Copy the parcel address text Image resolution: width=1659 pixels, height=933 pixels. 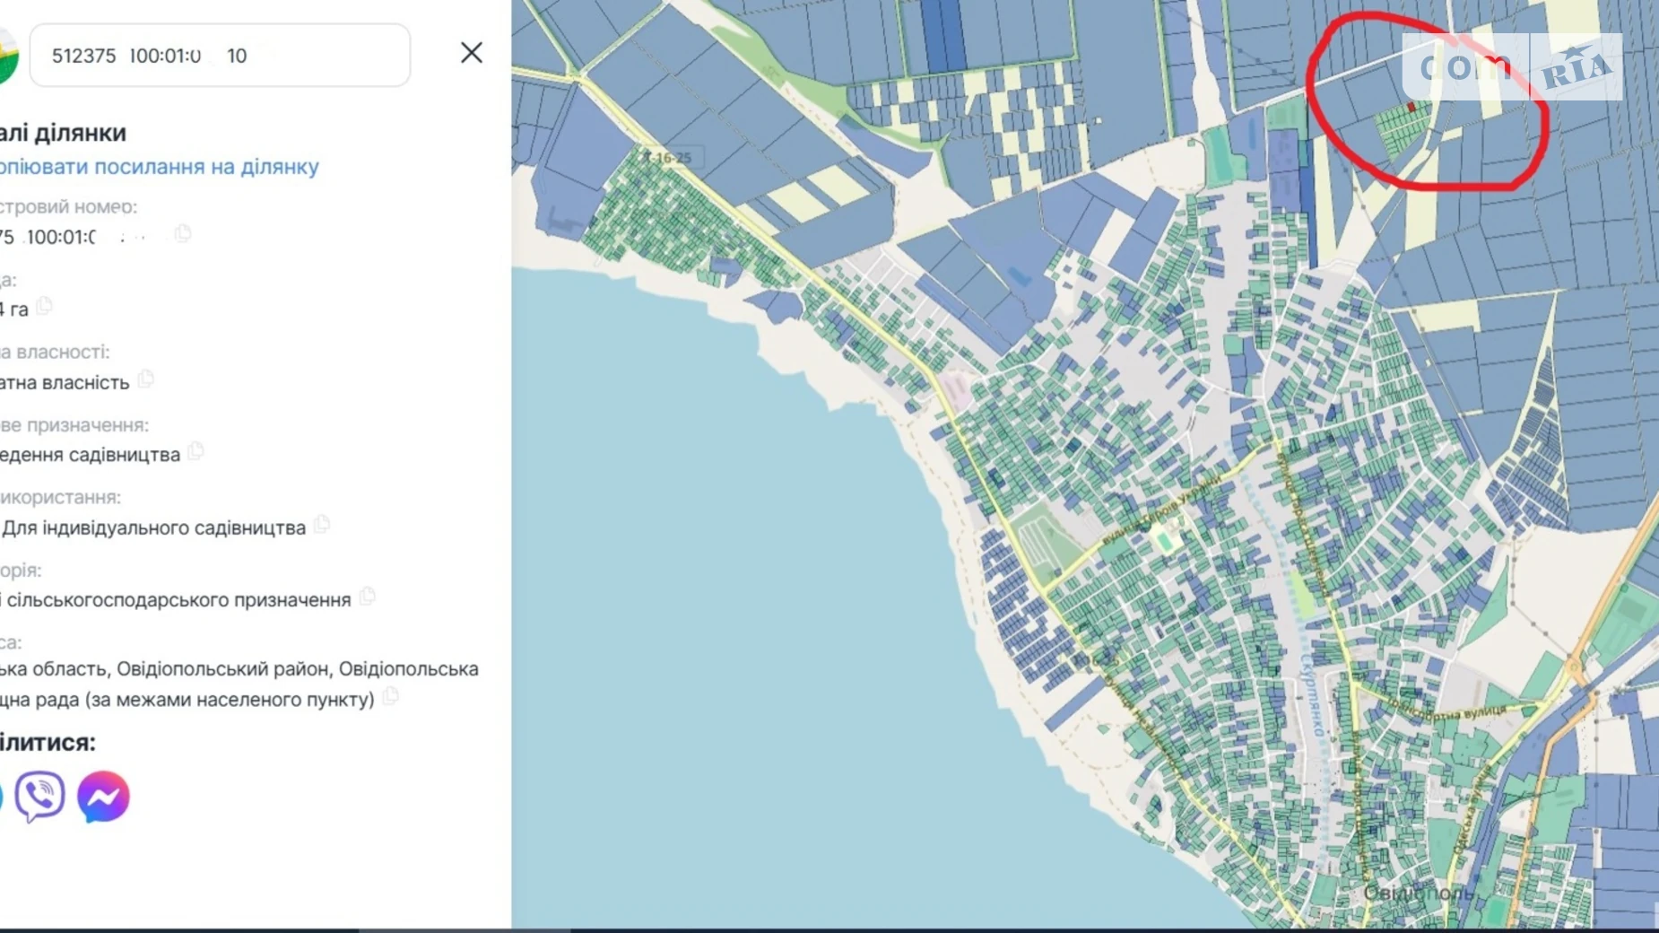pos(390,697)
